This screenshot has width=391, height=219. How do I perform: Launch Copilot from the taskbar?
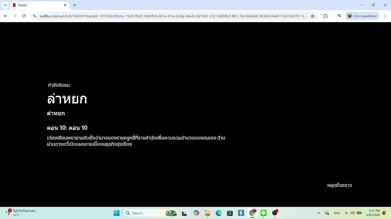pos(196,213)
